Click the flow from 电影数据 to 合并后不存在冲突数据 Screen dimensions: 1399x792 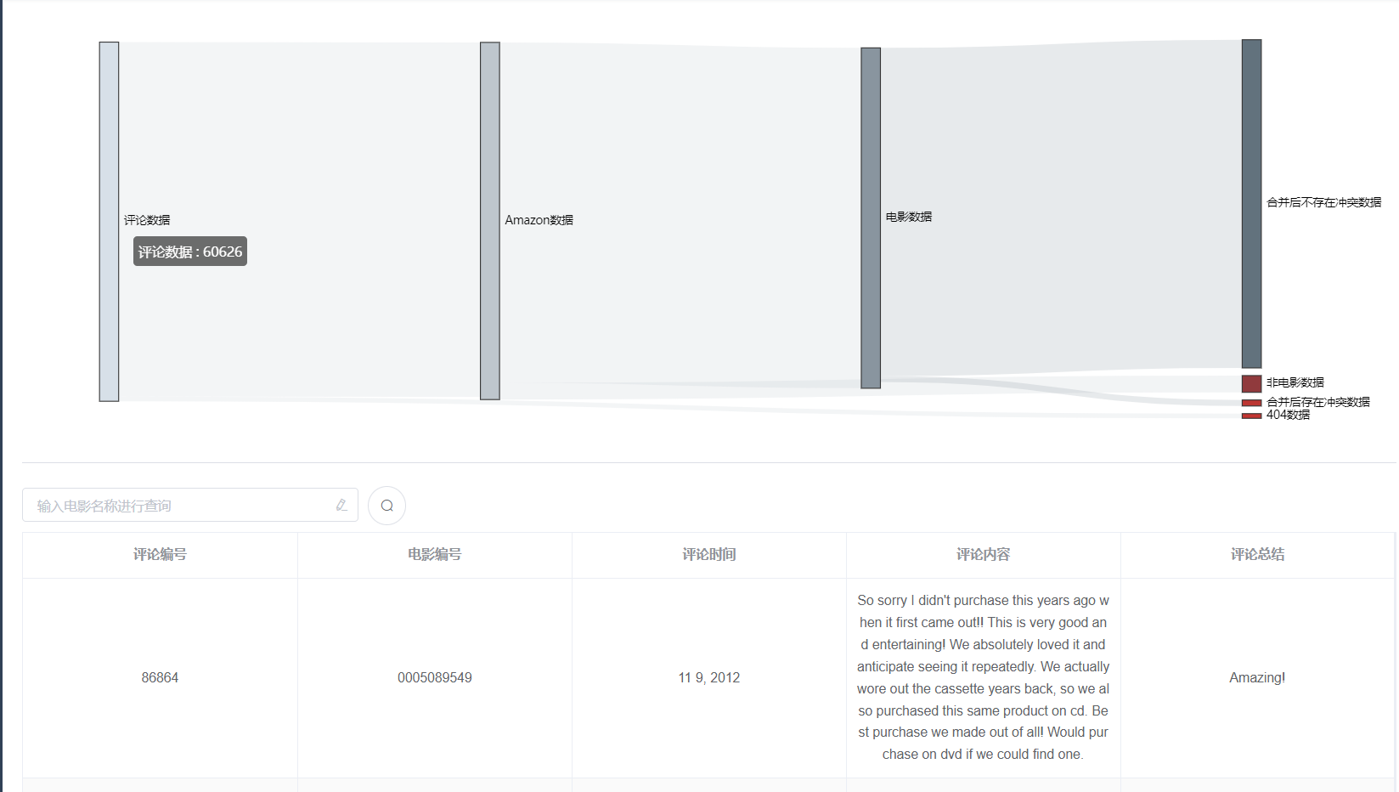point(1062,204)
